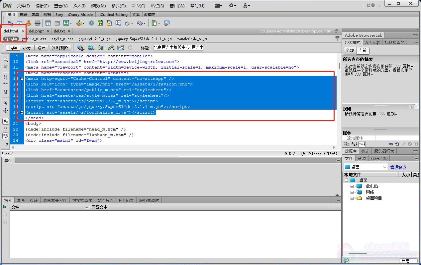The width and height of the screenshot is (421, 265).
Task: Click the page title input field
Action: [178, 47]
